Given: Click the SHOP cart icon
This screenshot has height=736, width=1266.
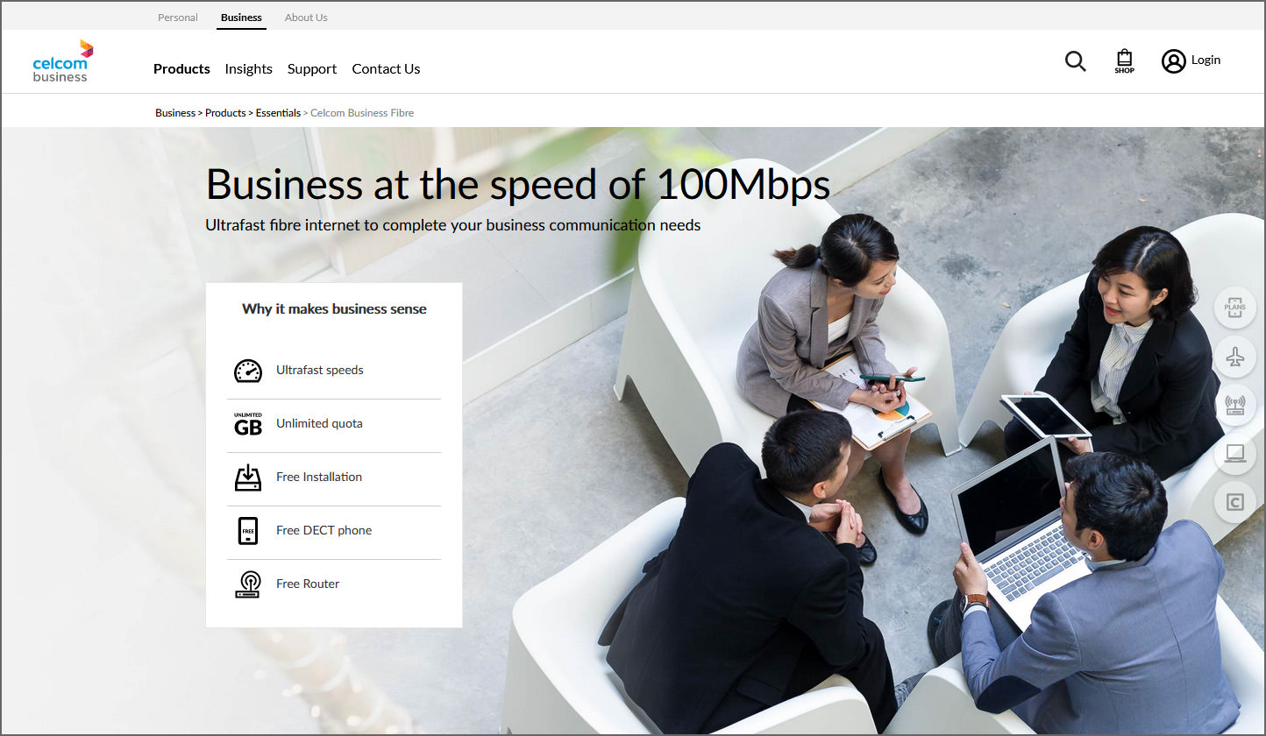Looking at the screenshot, I should point(1124,60).
